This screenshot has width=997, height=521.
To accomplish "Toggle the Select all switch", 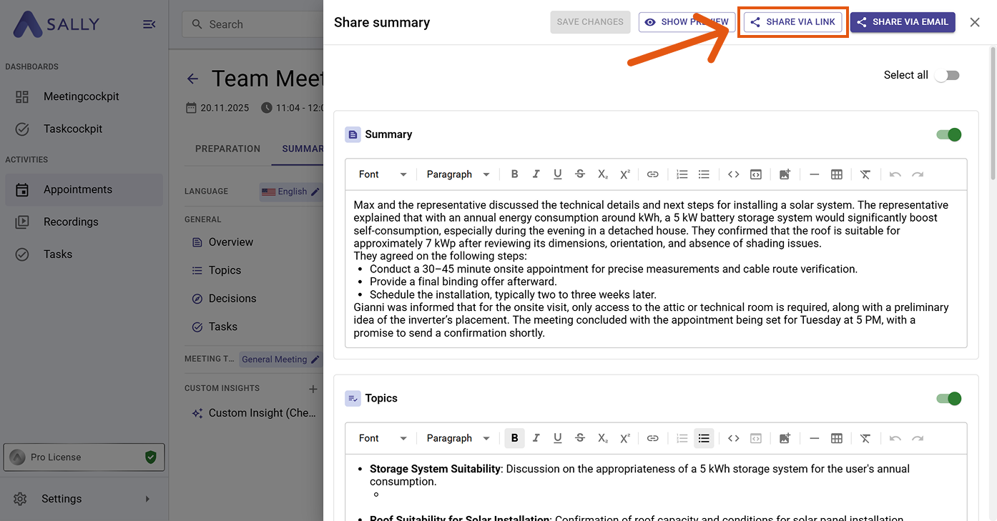I will (947, 75).
